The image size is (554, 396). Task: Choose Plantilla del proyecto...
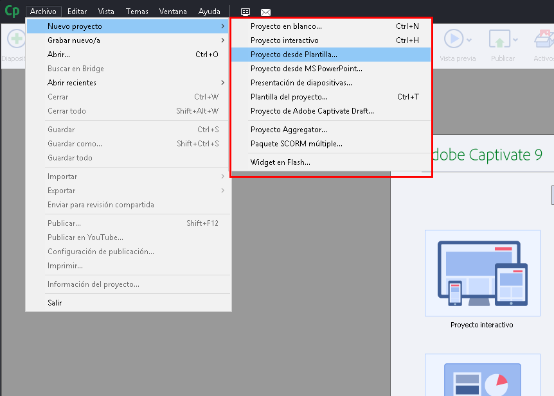tap(331, 97)
